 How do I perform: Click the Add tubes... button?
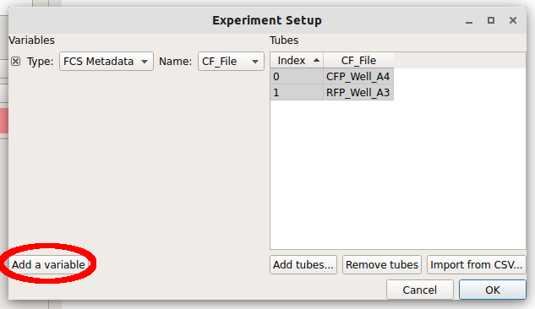click(303, 265)
